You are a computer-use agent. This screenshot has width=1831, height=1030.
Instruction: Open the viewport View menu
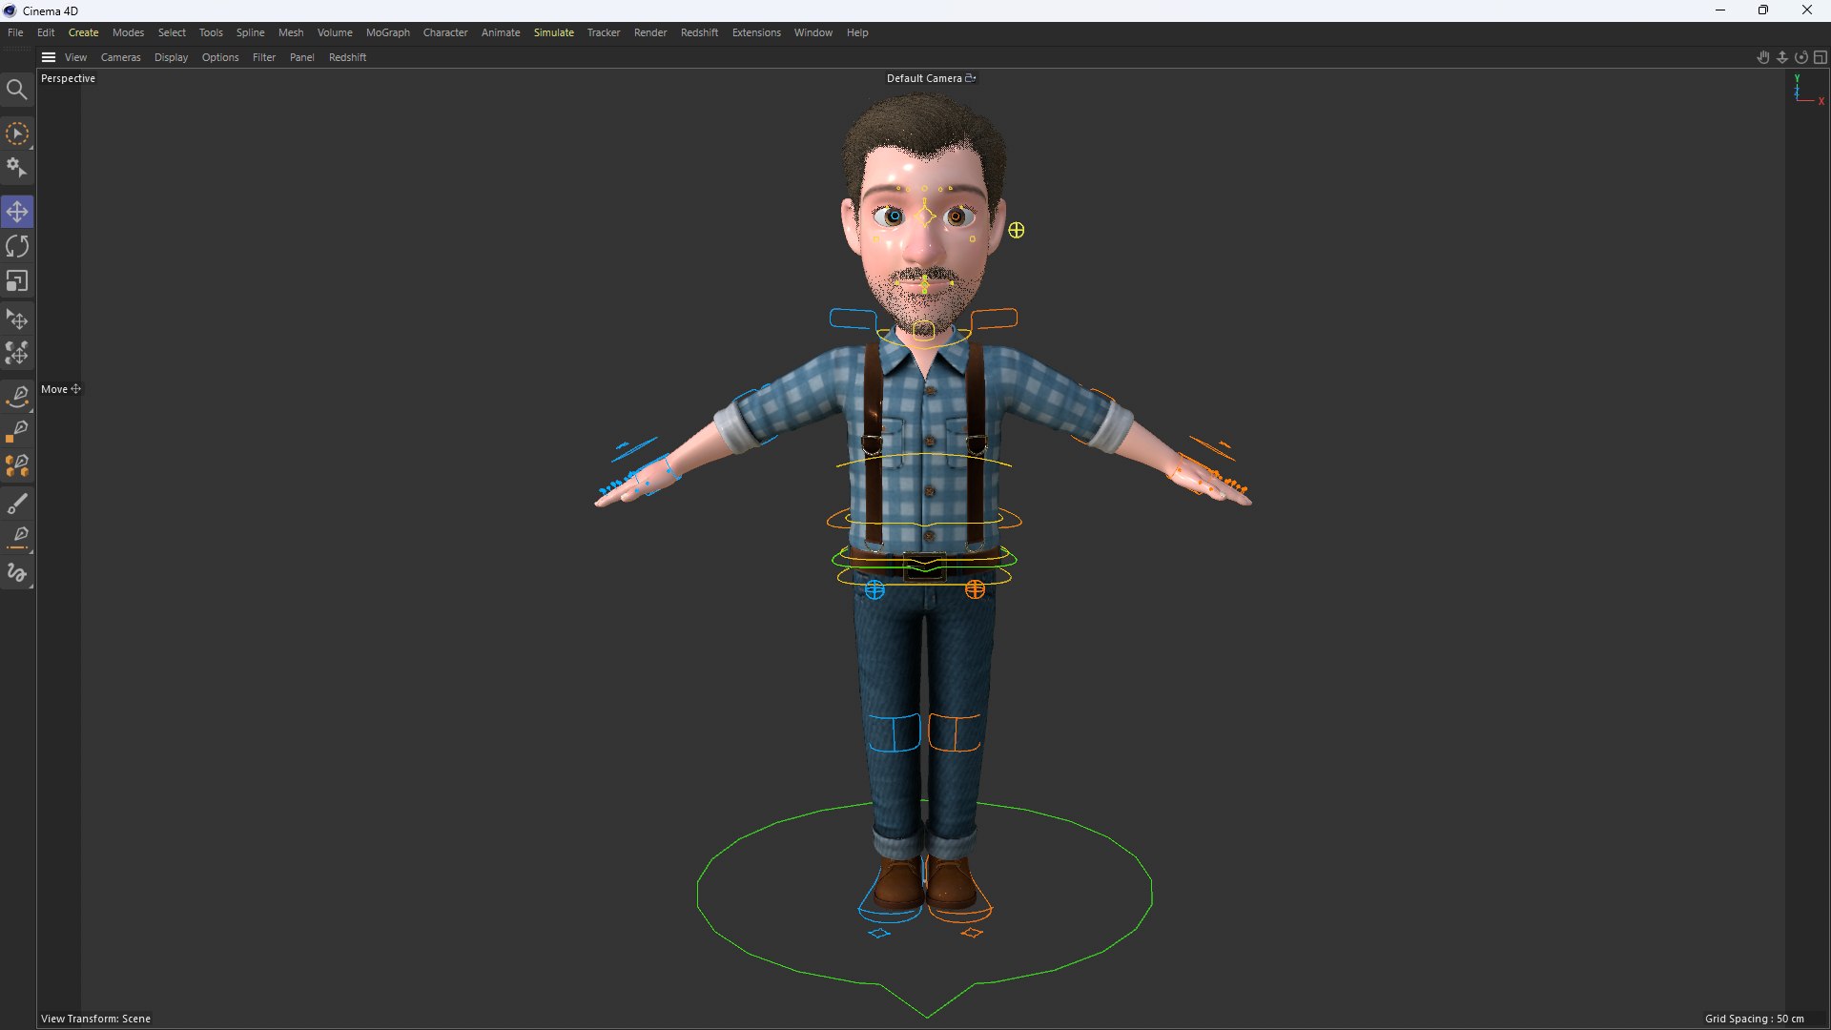tap(75, 57)
